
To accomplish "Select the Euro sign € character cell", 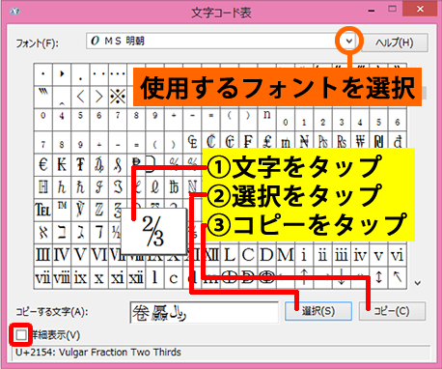I will (x=43, y=164).
